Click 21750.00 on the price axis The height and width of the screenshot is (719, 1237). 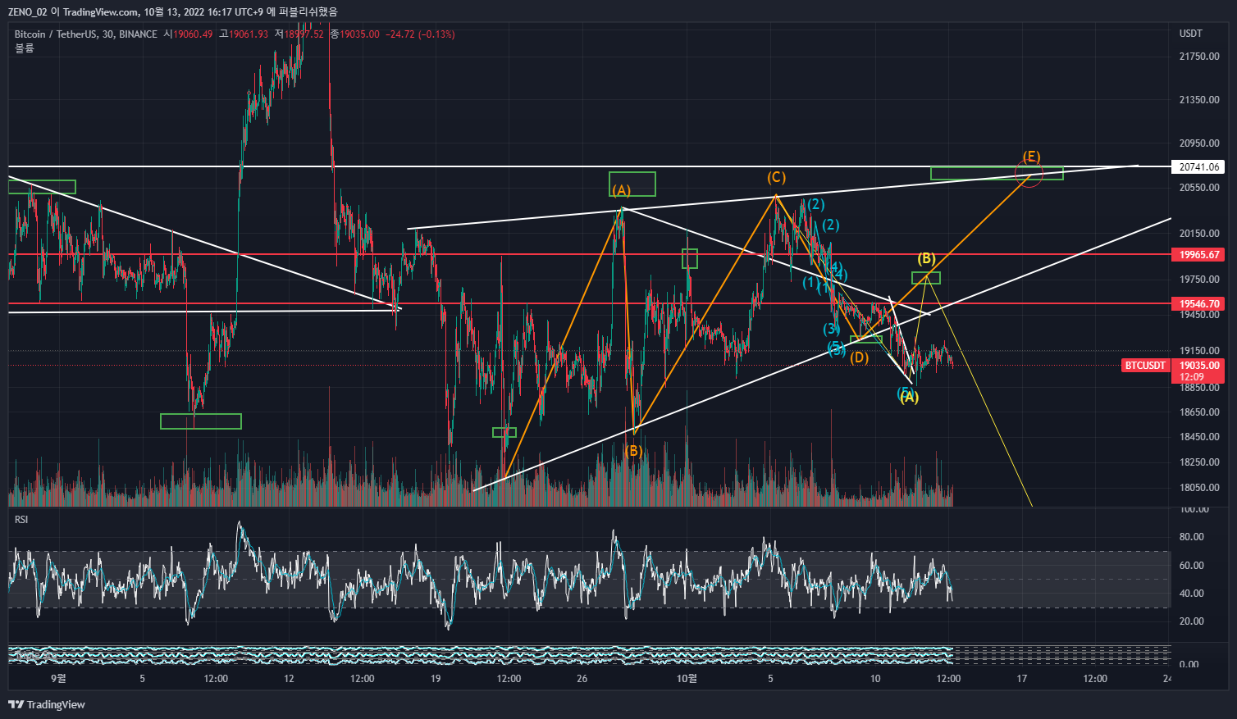1199,57
